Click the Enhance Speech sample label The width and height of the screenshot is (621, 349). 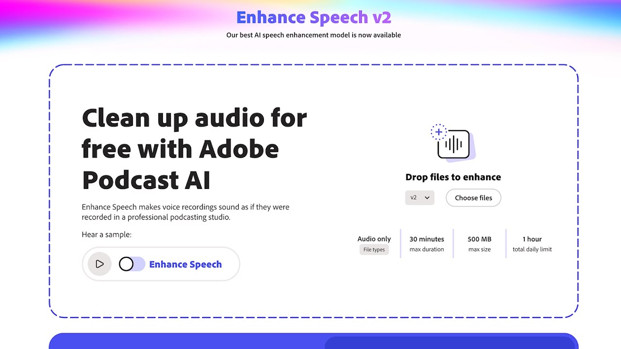click(x=185, y=264)
